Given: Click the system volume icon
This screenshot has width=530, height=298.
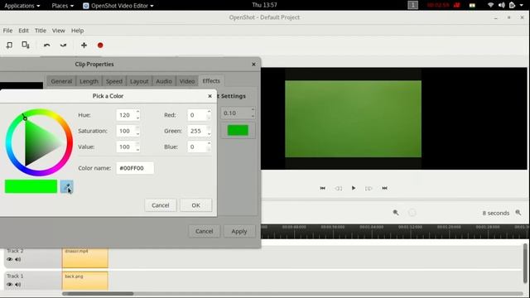Looking at the screenshot, I should pos(502,5).
